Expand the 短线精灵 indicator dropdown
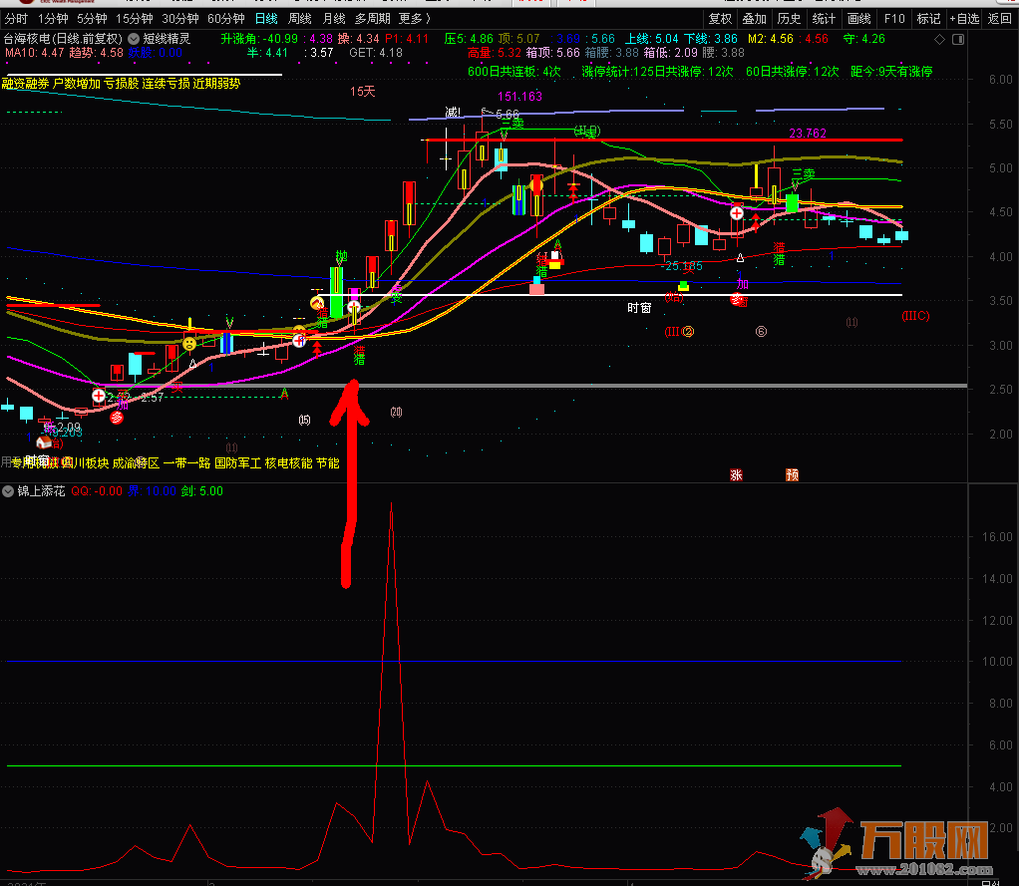The height and width of the screenshot is (886, 1019). 134,39
